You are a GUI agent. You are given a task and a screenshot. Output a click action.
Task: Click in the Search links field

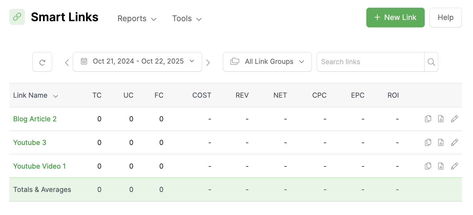click(x=370, y=62)
